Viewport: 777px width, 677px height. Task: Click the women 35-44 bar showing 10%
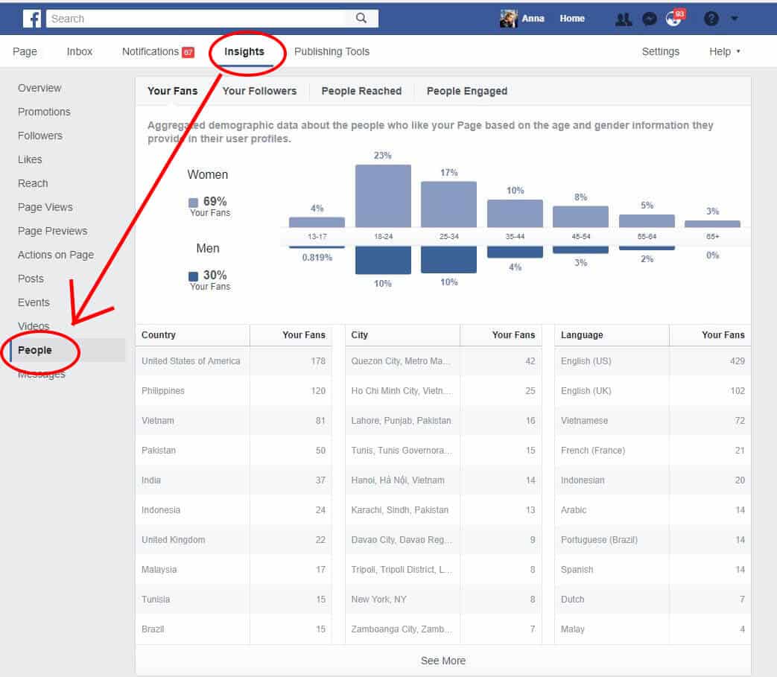[515, 214]
